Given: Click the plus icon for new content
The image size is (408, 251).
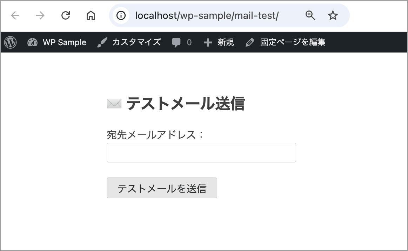Looking at the screenshot, I should tap(208, 43).
